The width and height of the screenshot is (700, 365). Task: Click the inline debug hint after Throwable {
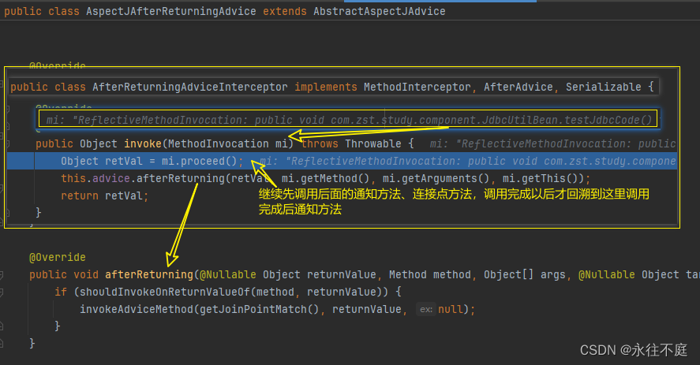coord(553,143)
